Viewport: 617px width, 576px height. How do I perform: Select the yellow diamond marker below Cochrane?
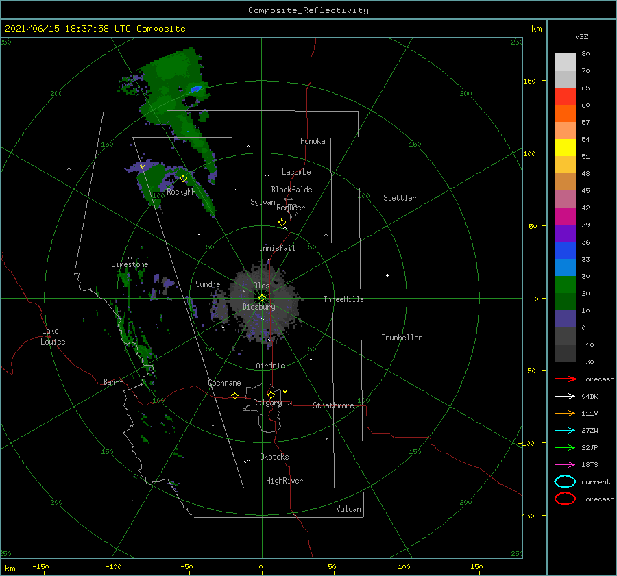[x=235, y=396]
